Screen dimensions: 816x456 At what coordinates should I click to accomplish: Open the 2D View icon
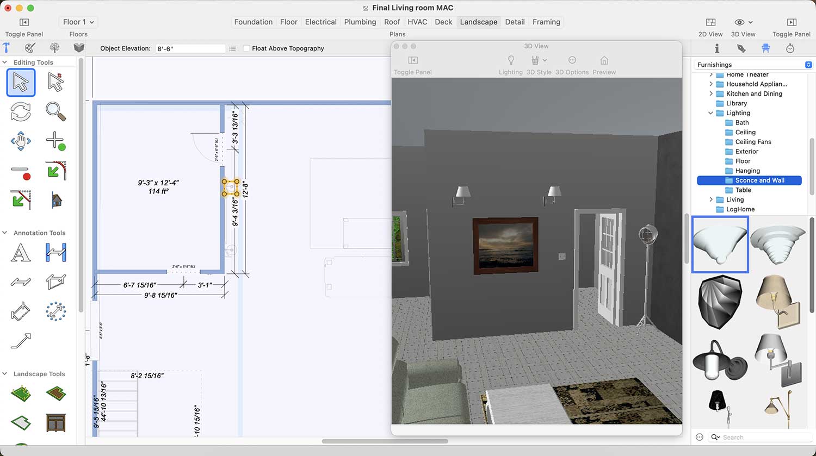pos(710,22)
